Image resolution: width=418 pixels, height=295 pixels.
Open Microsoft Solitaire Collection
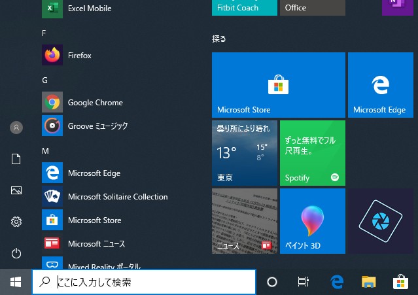click(x=118, y=197)
